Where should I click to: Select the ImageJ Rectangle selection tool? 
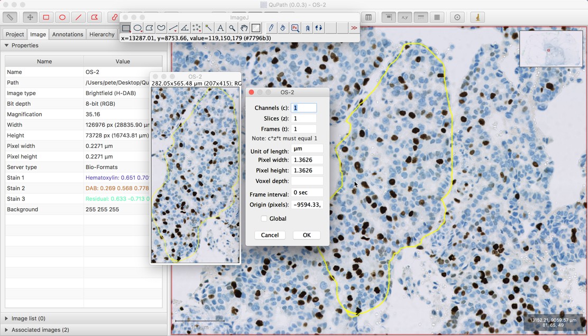(126, 28)
